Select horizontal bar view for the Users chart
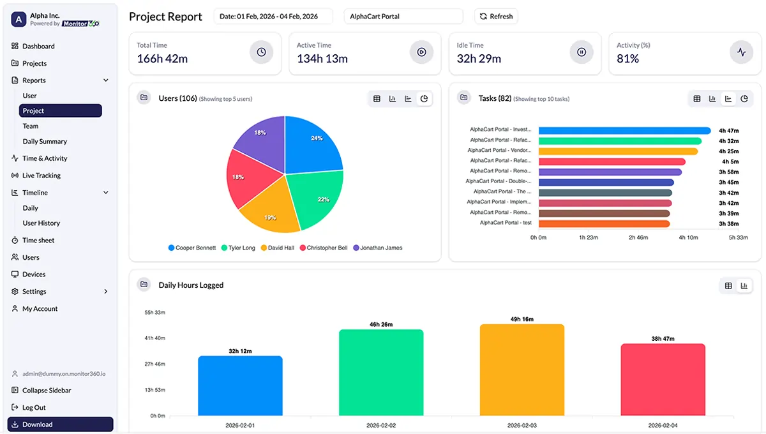 click(x=408, y=98)
